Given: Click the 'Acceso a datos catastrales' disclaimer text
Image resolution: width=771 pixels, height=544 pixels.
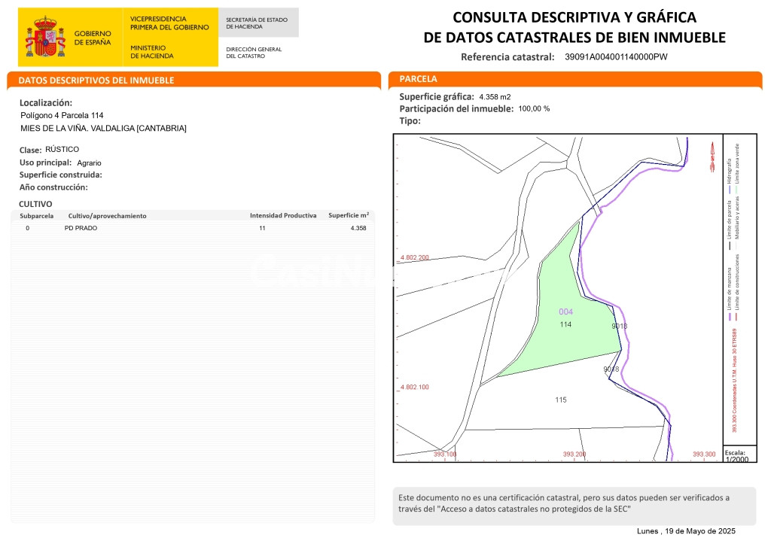Looking at the screenshot, I should [x=563, y=503].
